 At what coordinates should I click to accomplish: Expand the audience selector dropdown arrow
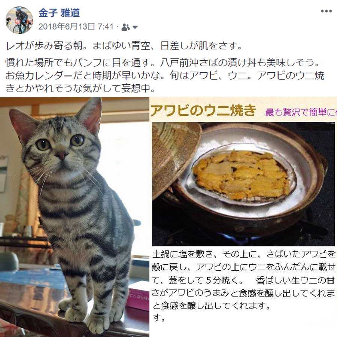(135, 27)
